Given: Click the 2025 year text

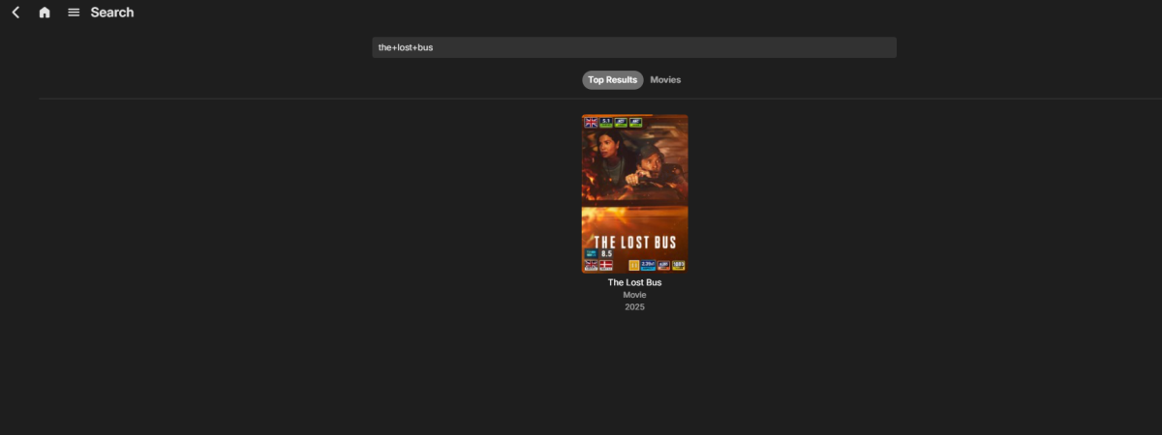Looking at the screenshot, I should [x=634, y=307].
